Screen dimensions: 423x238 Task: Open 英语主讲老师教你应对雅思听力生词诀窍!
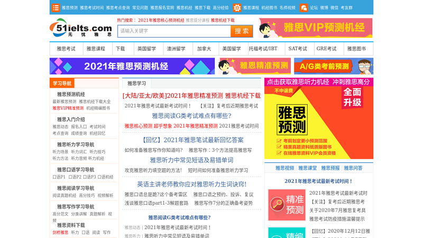[191, 184]
